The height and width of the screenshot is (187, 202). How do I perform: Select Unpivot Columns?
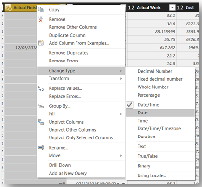81,122
